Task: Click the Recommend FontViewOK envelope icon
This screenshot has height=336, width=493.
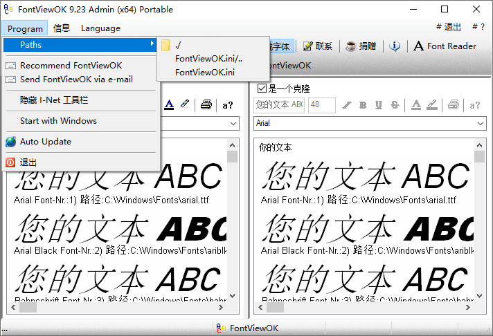Action: tap(10, 66)
